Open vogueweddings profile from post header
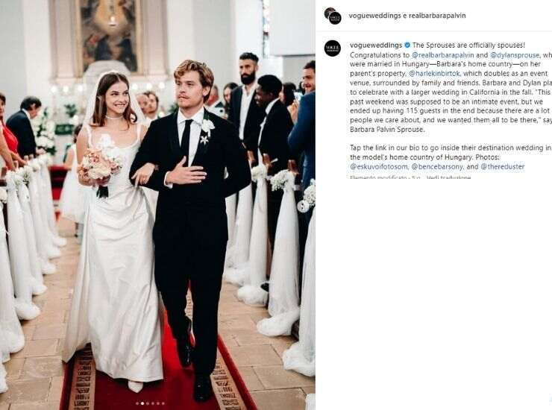Image resolution: width=552 pixels, height=410 pixels. pos(374,16)
